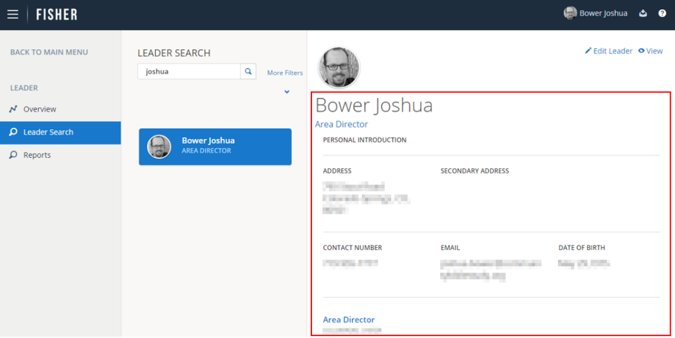Screen dimensions: 675x338
Task: Select the Bower Joshua search result card
Action: [x=215, y=146]
